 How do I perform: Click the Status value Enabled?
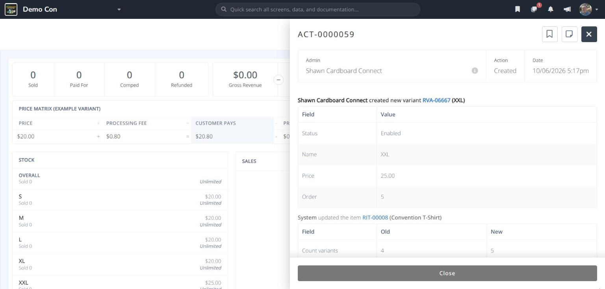(x=391, y=133)
